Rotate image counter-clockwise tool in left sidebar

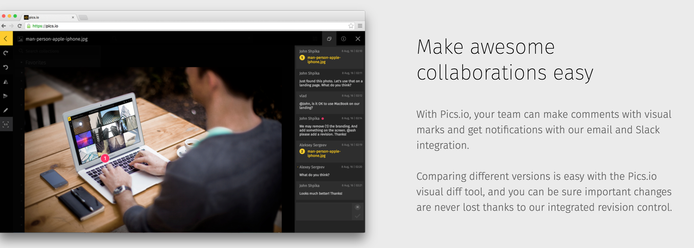6,67
